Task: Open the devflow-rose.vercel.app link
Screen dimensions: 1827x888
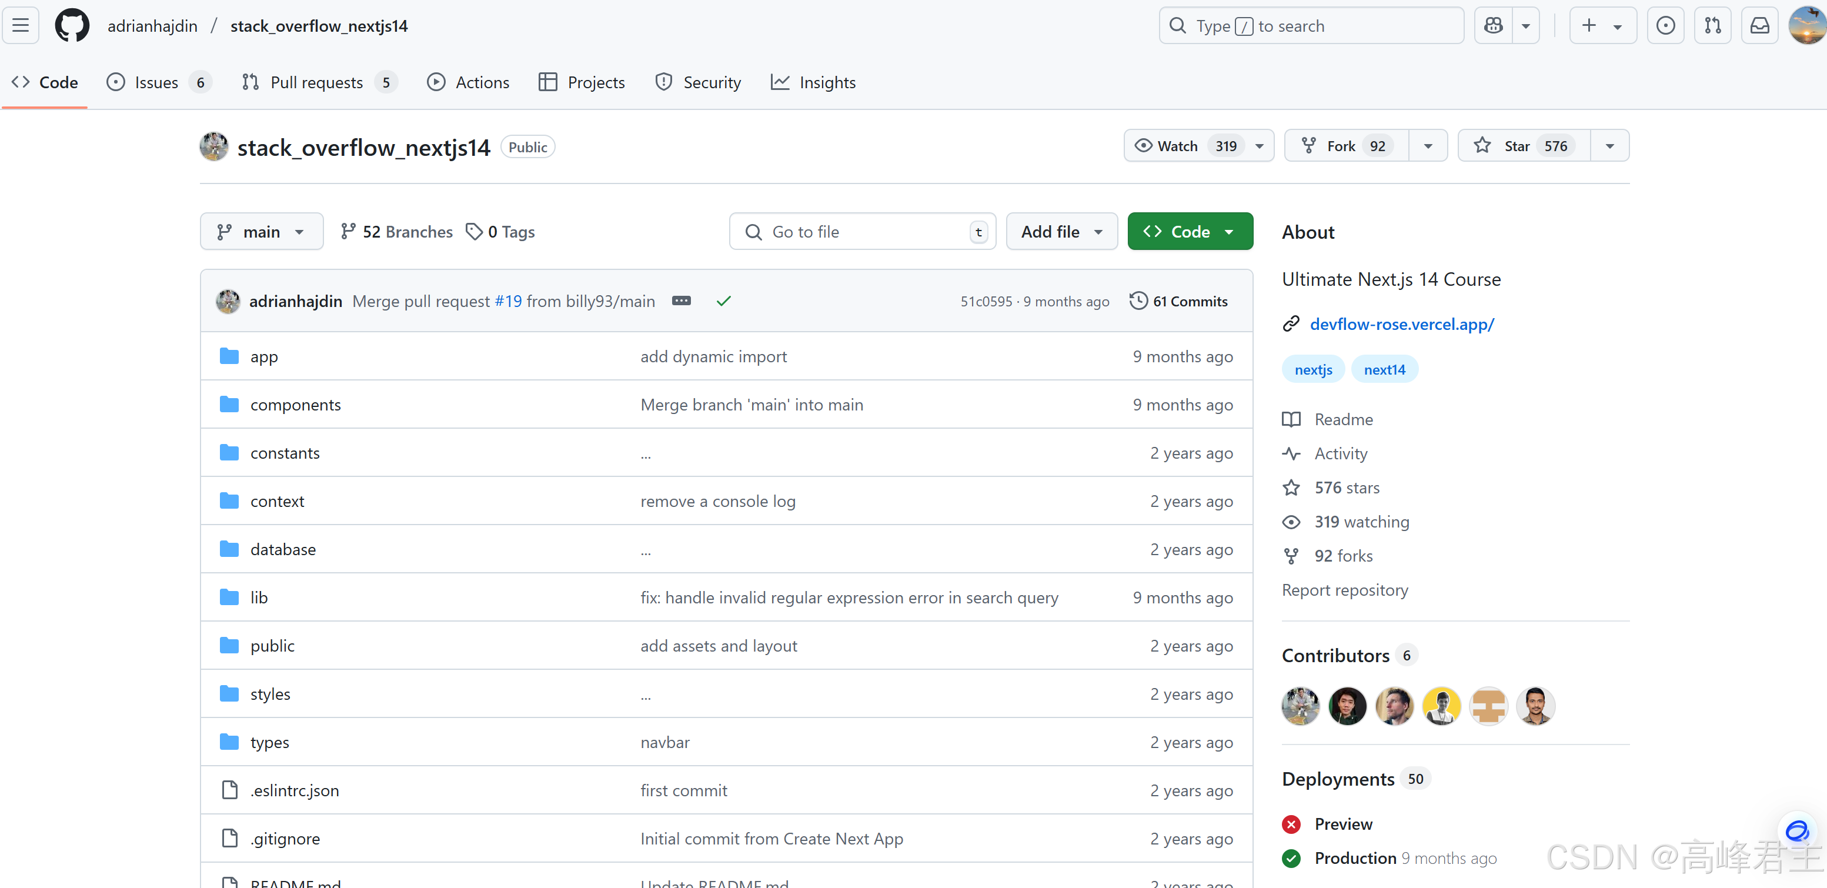Action: [1401, 324]
